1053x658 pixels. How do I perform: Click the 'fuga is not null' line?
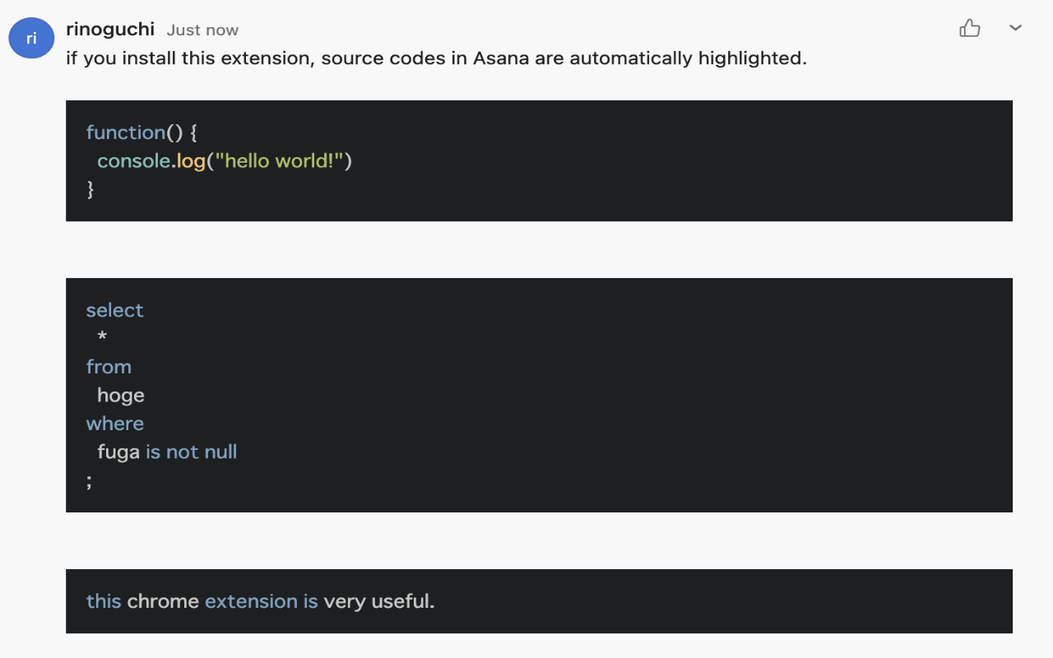pyautogui.click(x=167, y=452)
